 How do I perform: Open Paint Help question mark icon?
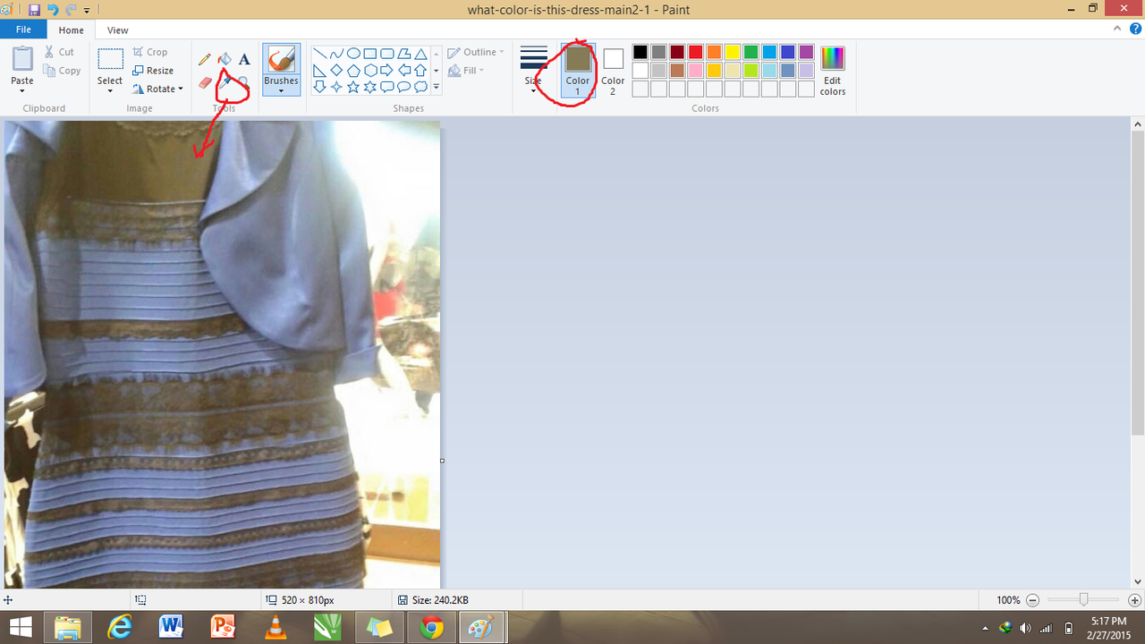coord(1135,30)
